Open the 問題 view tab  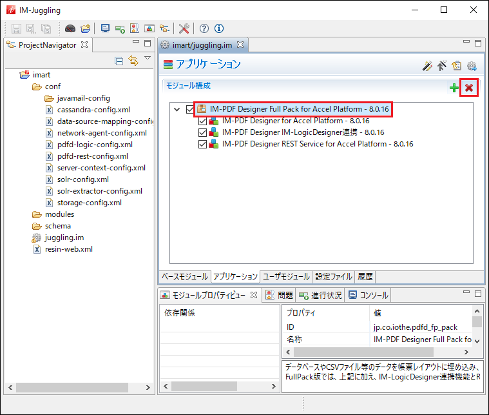(279, 295)
